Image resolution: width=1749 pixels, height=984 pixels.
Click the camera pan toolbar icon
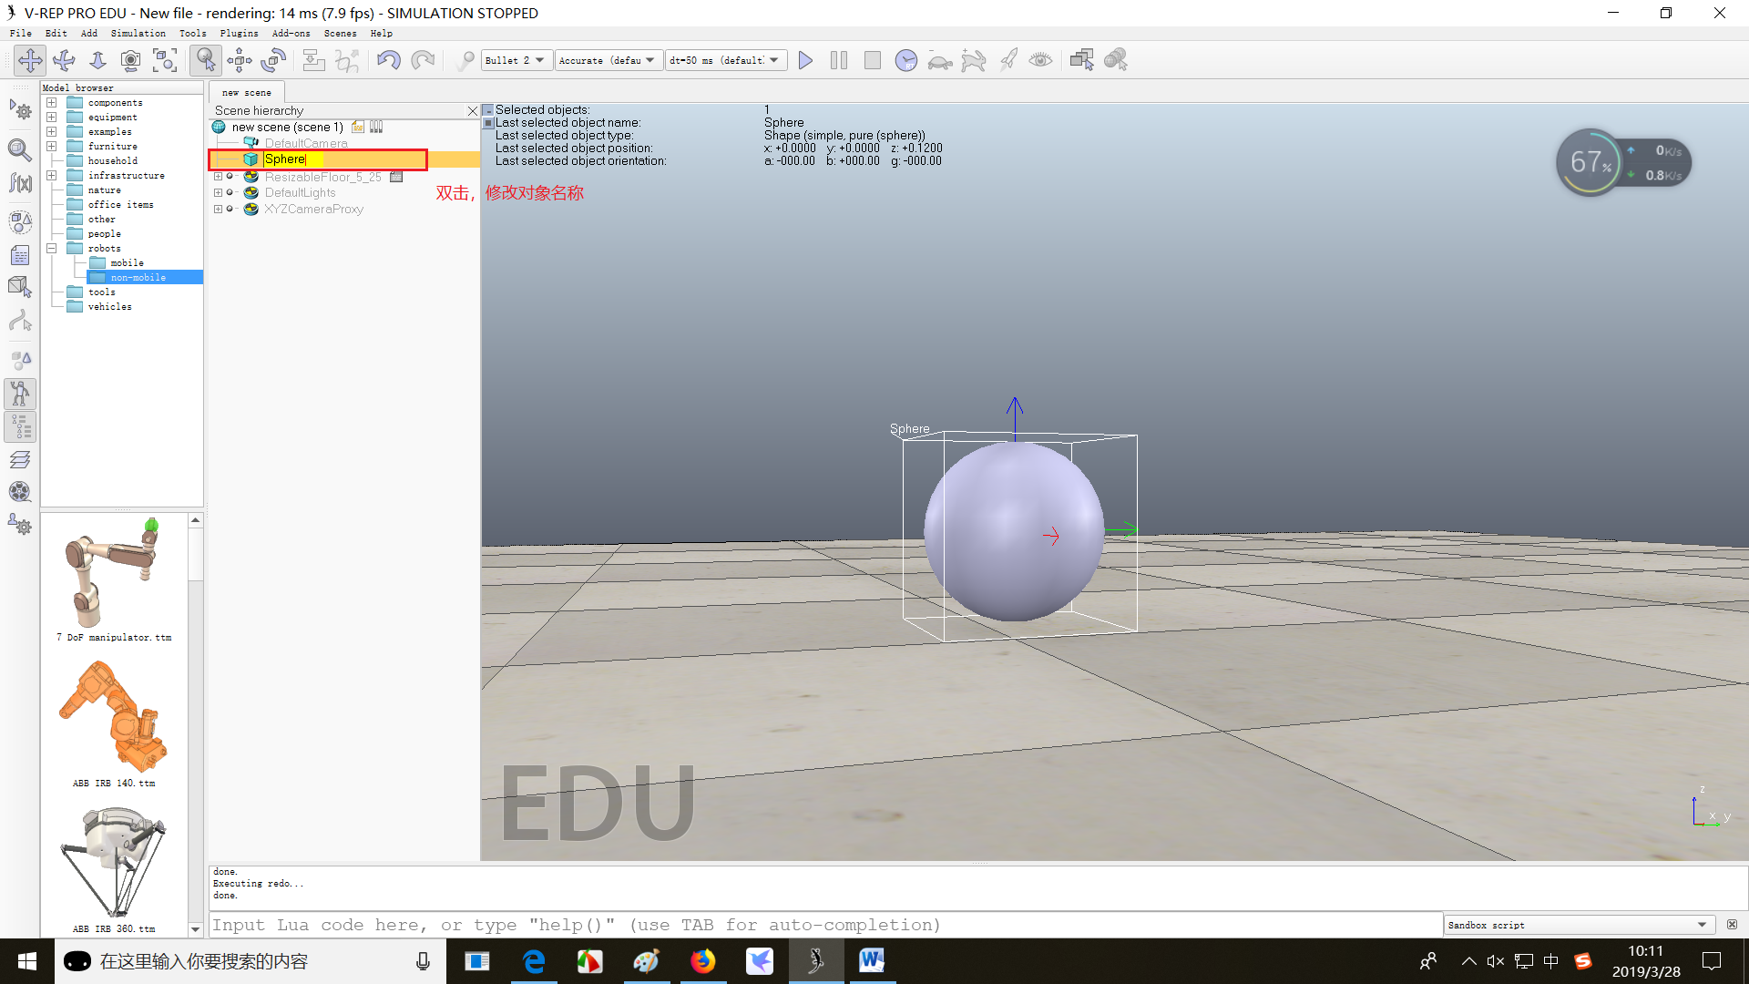point(30,60)
